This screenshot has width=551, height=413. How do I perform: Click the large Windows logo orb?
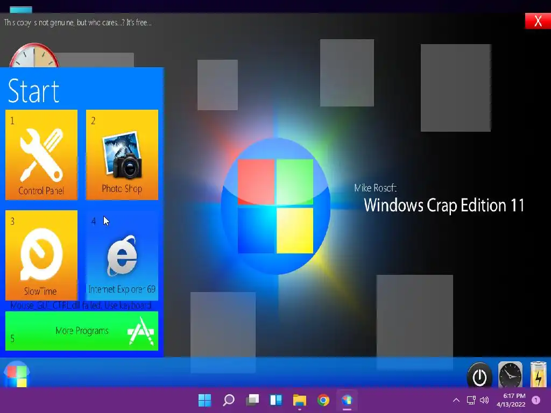coord(275,206)
